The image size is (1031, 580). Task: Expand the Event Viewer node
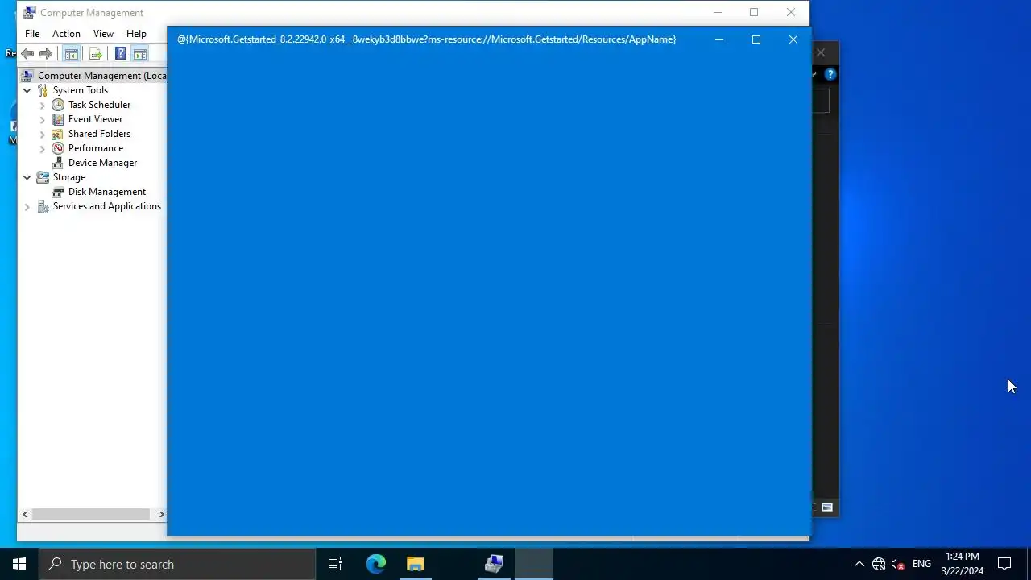[x=43, y=119]
